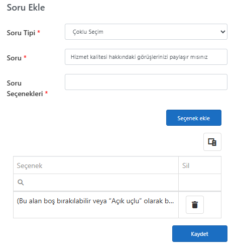Click the chevron arrow of the Soru Tipi select
The width and height of the screenshot is (234, 249).
pyautogui.click(x=222, y=32)
